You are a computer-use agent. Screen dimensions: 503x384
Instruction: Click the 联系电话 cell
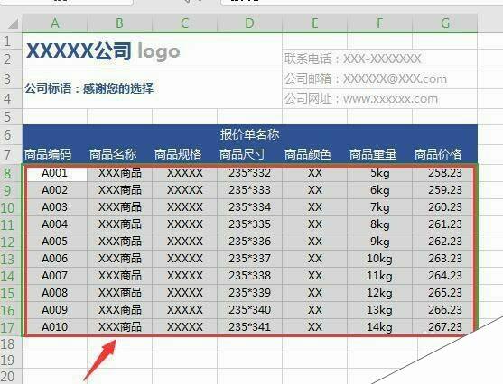380,59
